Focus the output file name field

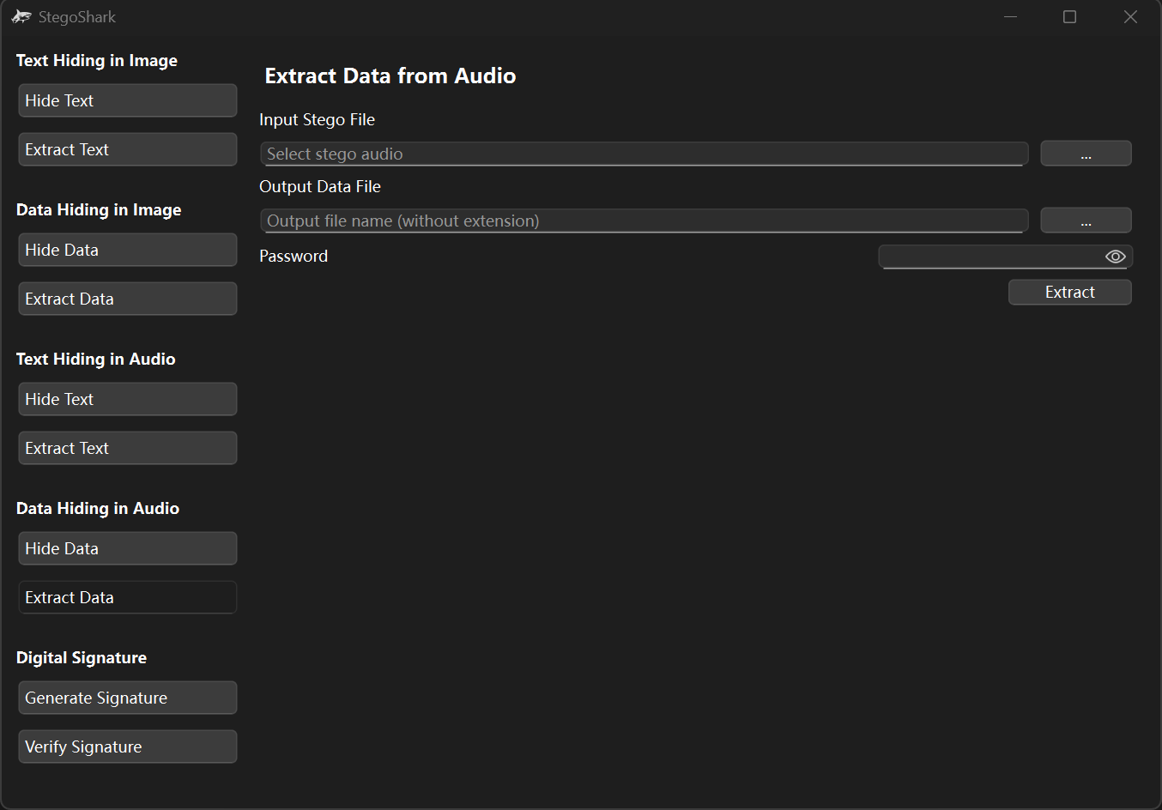pyautogui.click(x=645, y=221)
